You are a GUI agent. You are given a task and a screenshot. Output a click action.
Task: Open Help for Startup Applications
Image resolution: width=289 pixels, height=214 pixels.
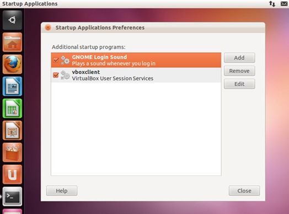62,191
